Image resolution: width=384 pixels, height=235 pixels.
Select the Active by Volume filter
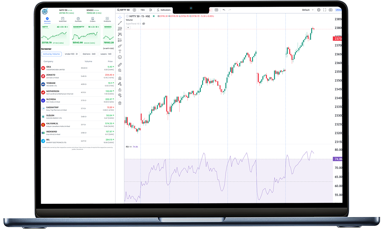(x=52, y=54)
